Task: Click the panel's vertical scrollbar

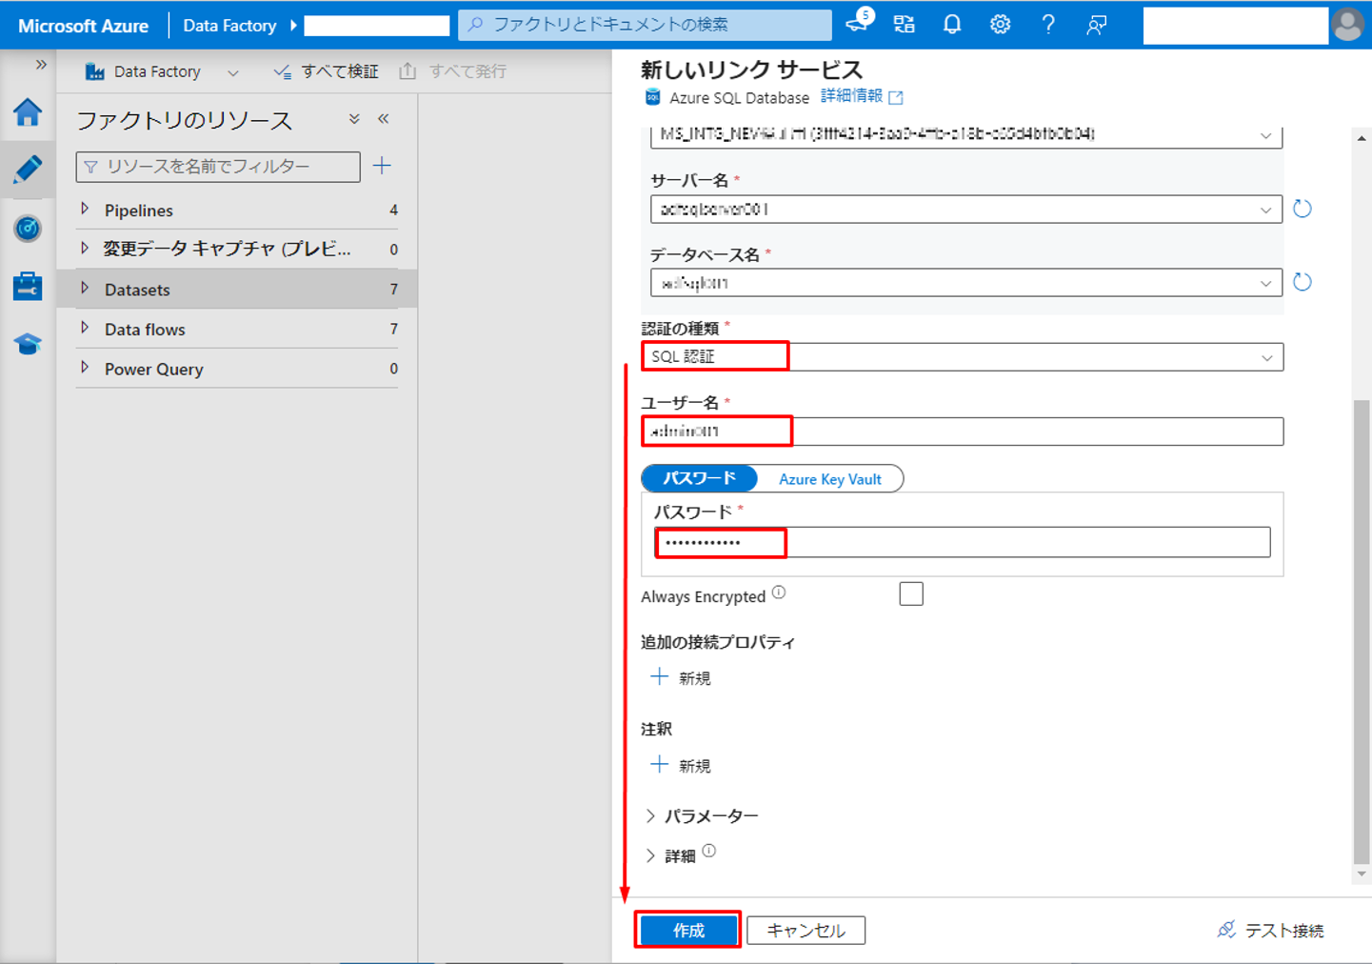Action: click(x=1362, y=629)
